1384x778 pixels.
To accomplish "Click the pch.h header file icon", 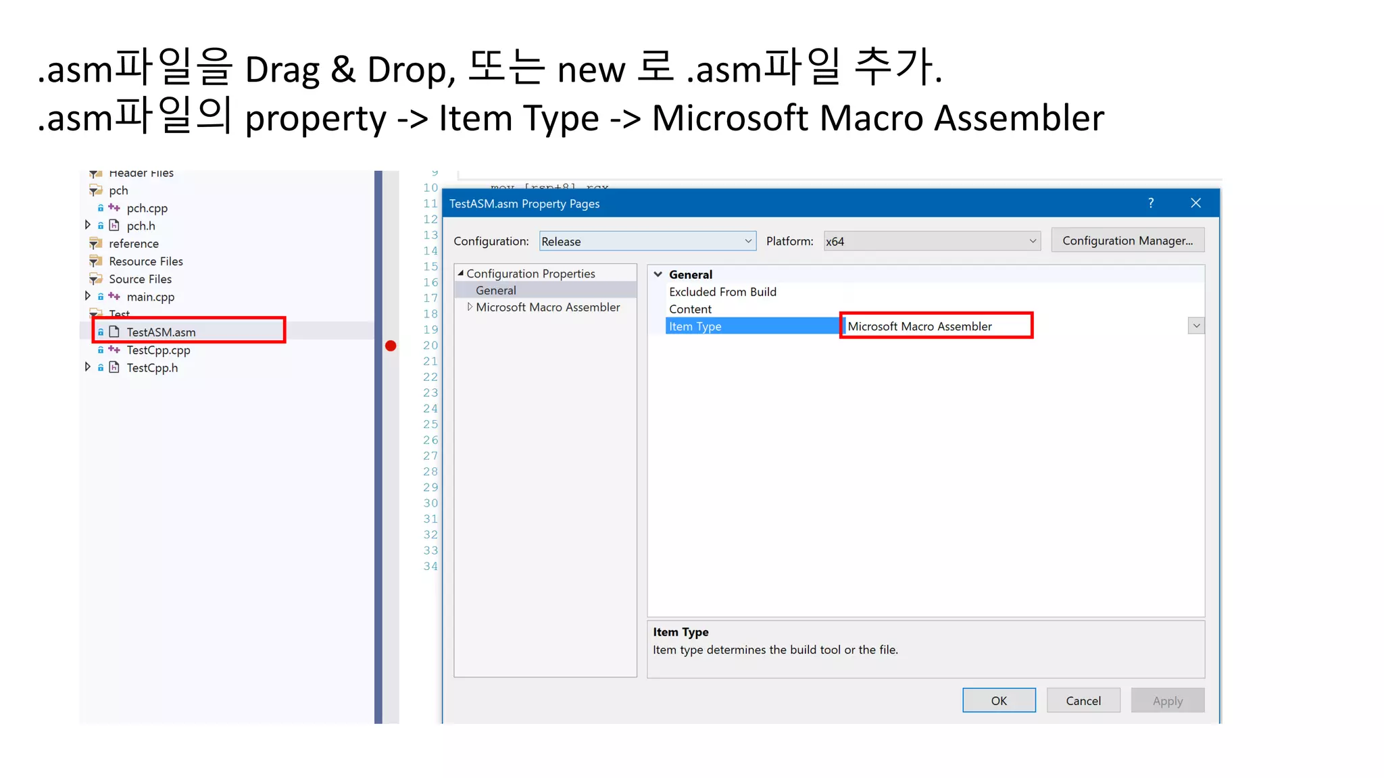I will pos(114,226).
